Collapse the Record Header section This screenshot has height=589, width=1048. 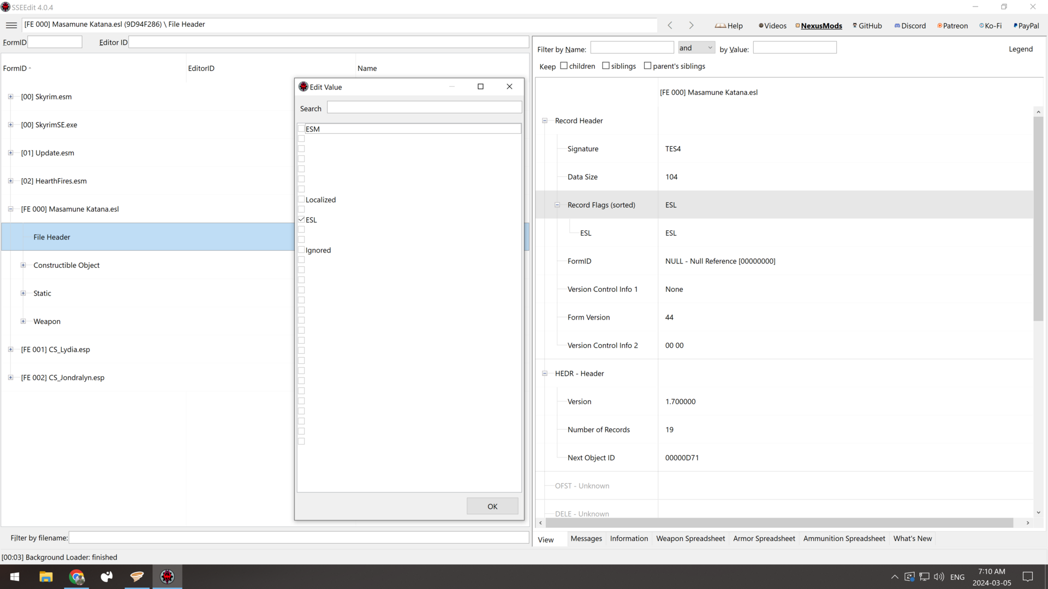(x=545, y=121)
